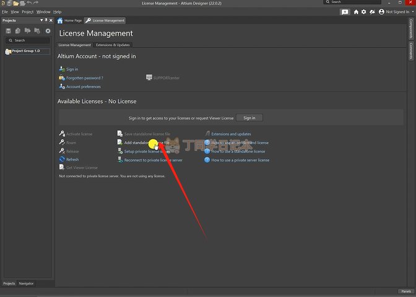Click the Redo arrow in the title bar

tap(36, 3)
